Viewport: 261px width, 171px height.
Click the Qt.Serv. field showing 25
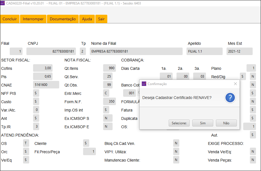click(108, 76)
